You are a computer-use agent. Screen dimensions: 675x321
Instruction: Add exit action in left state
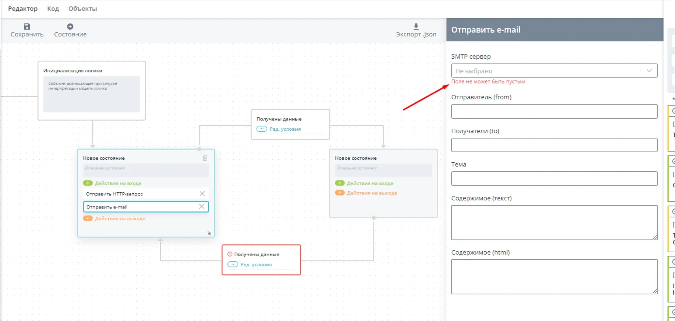pyautogui.click(x=88, y=219)
